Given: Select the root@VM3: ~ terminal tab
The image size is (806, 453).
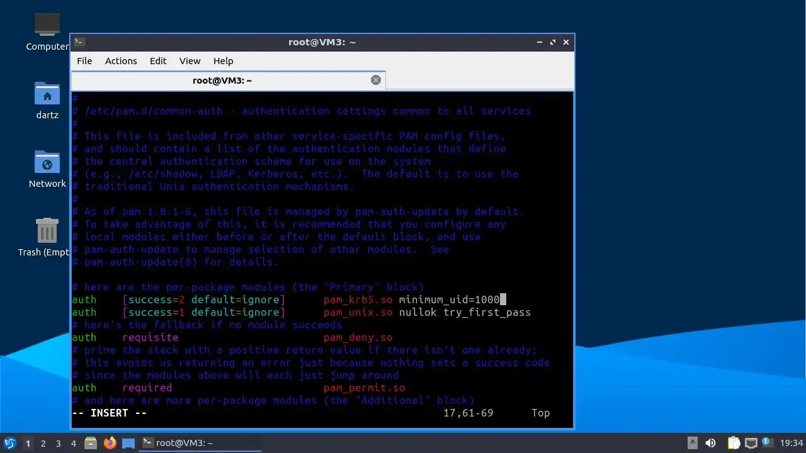Looking at the screenshot, I should tap(228, 81).
